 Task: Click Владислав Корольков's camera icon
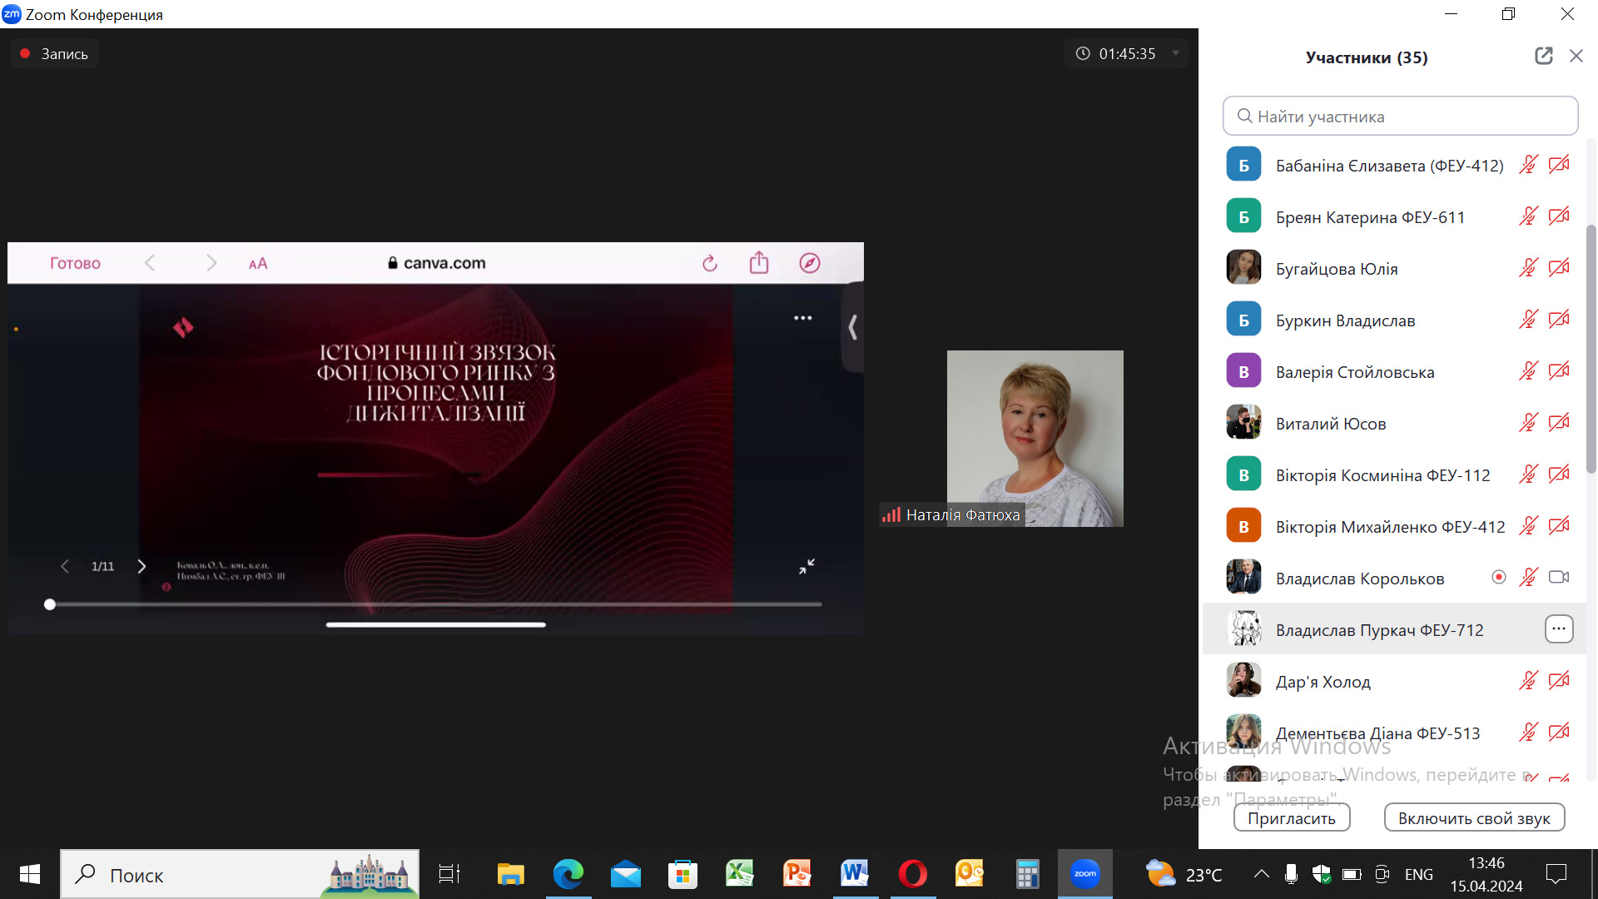coord(1558,577)
